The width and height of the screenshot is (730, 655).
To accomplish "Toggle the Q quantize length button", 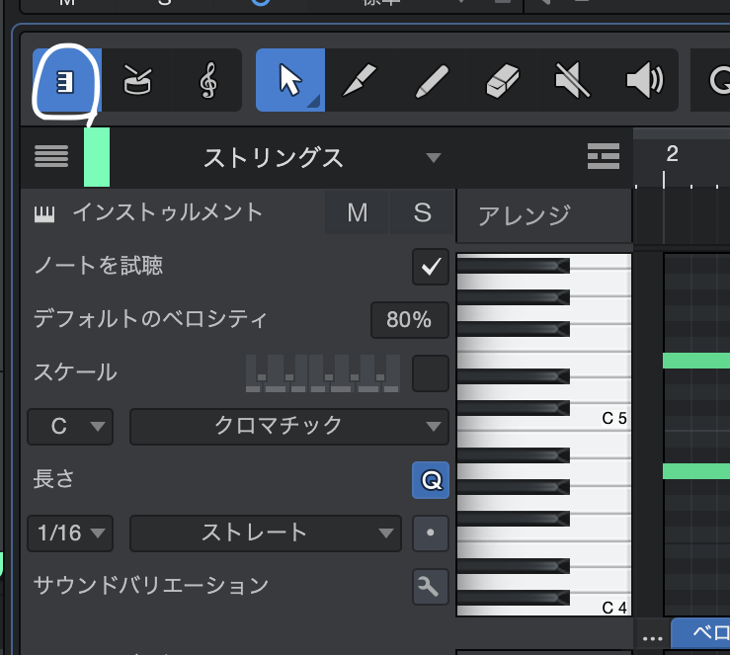I will [430, 481].
